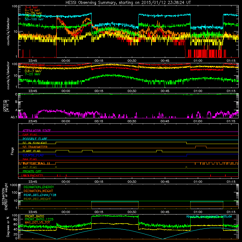
Task: Click the 1000 tick on decimation axis
Action: (x=14, y=185)
